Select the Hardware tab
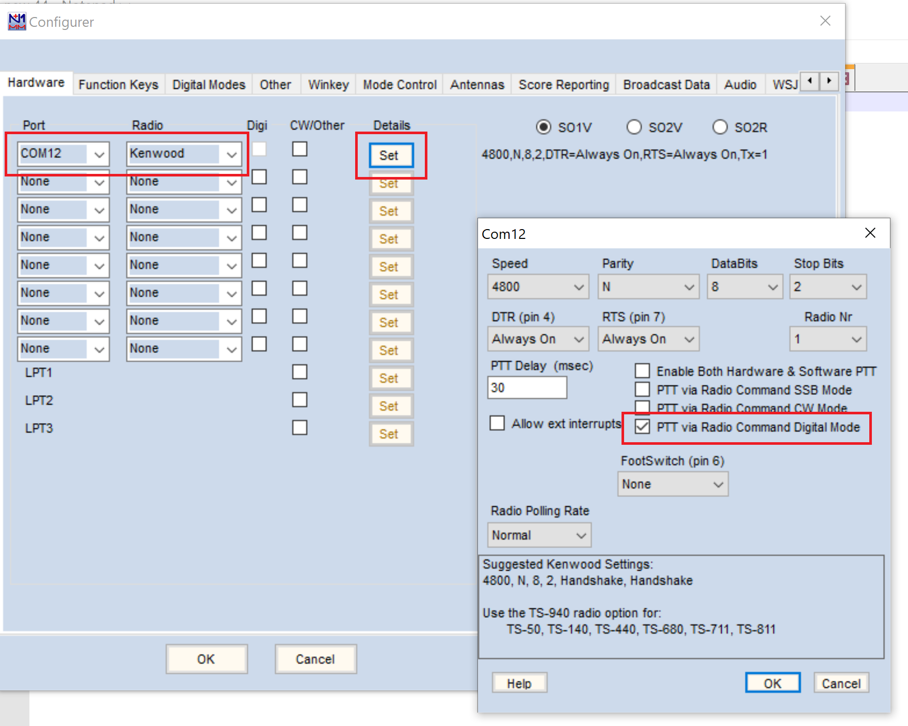This screenshot has height=726, width=908. tap(36, 83)
